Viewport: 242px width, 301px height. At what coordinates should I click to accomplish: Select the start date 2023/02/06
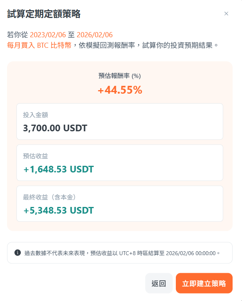click(48, 34)
